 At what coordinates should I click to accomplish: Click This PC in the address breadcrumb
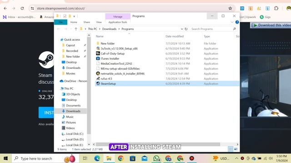click(x=92, y=29)
